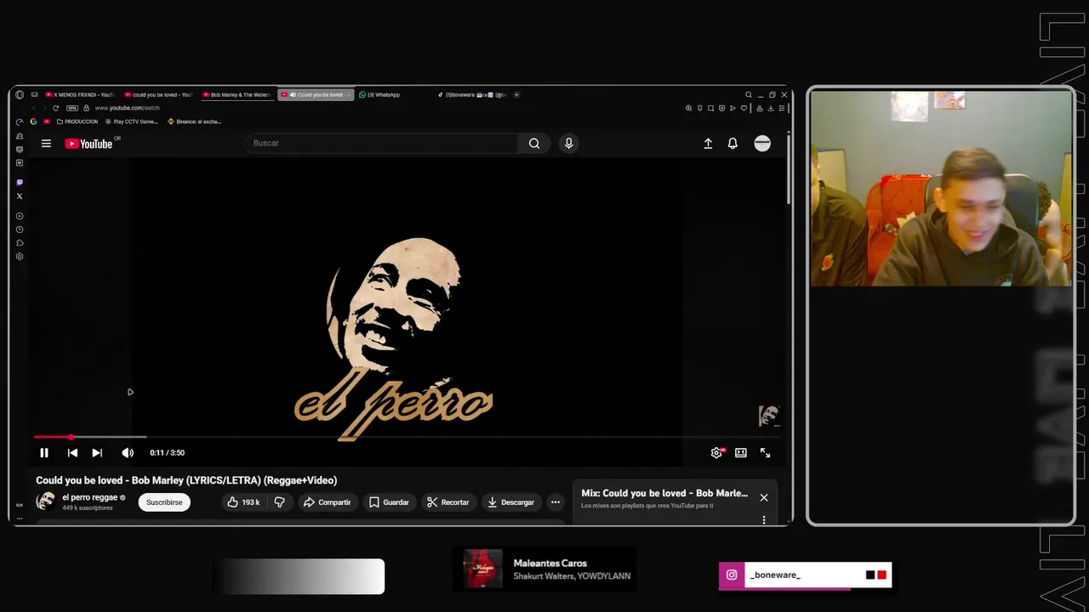Go to YouTube home via logo

(x=89, y=144)
